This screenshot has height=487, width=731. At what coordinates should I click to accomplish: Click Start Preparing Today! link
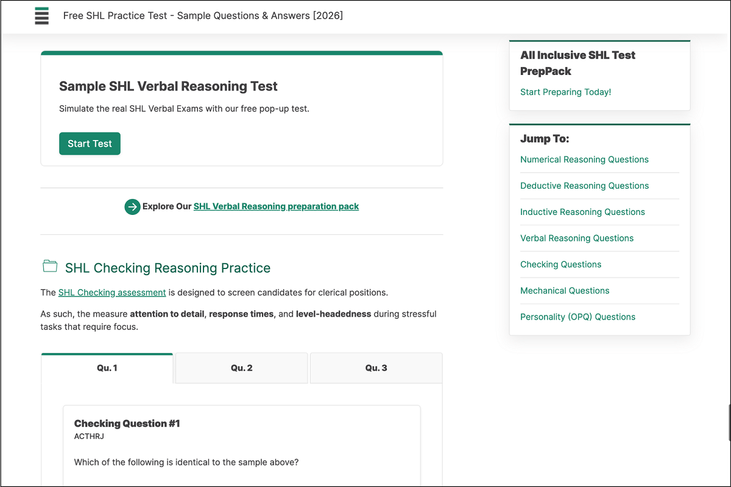click(565, 92)
